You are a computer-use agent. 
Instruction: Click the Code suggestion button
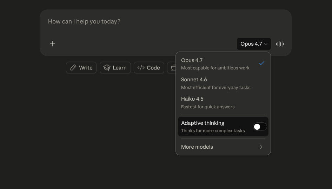coord(149,68)
